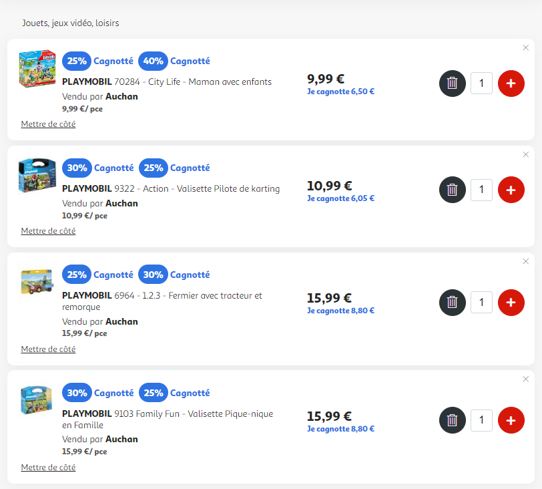The height and width of the screenshot is (489, 542).
Task: Open the Maman avec enfants product thumbnail
Action: click(37, 69)
